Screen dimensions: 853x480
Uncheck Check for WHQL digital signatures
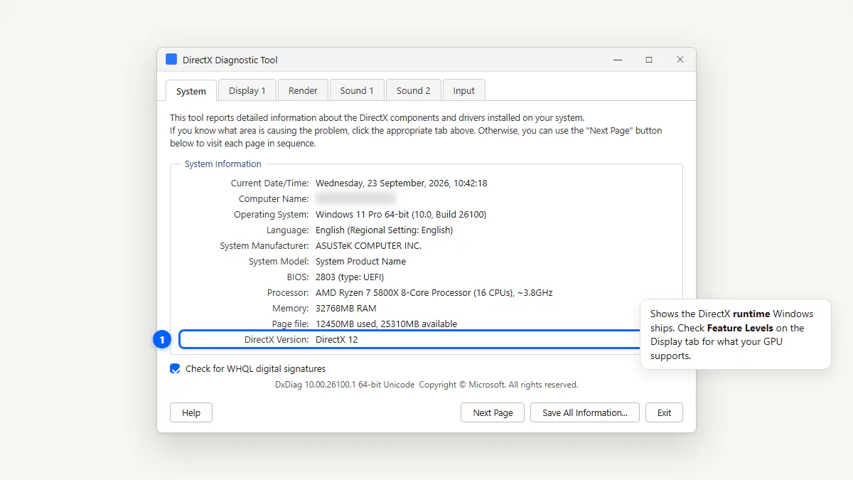tap(175, 368)
